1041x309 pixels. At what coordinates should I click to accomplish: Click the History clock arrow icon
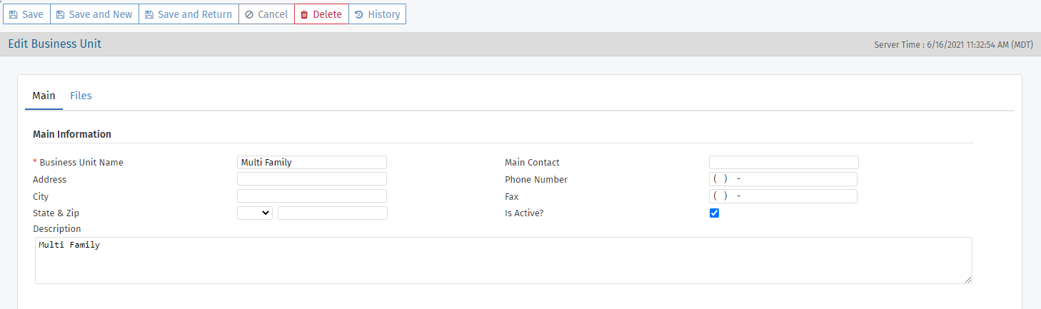click(x=359, y=15)
